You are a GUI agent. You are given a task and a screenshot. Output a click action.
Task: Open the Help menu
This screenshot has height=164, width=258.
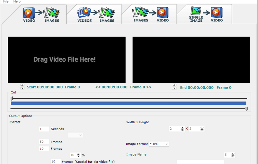[17, 1]
